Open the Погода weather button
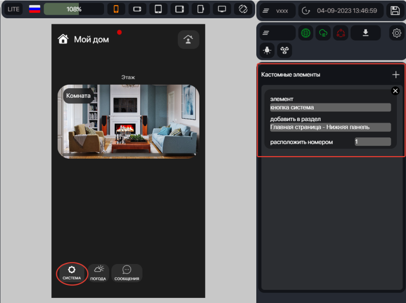The width and height of the screenshot is (406, 303). pos(98,273)
